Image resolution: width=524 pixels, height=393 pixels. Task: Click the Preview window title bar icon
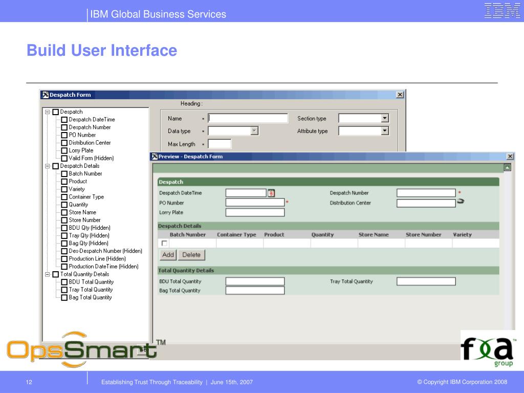click(154, 157)
